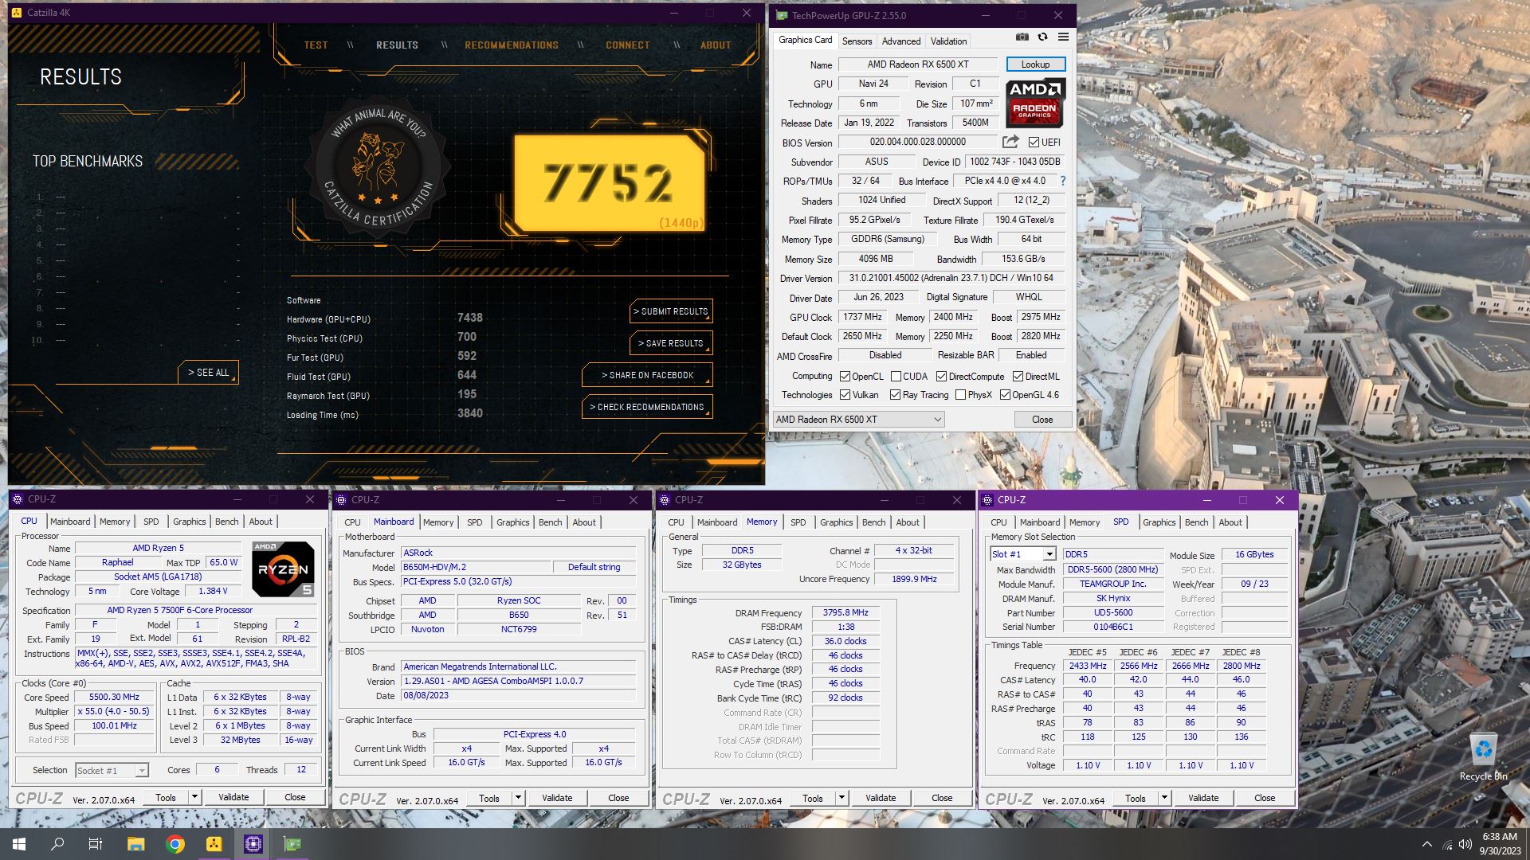Click the volume speaker tray icon
The height and width of the screenshot is (860, 1530).
[x=1465, y=844]
